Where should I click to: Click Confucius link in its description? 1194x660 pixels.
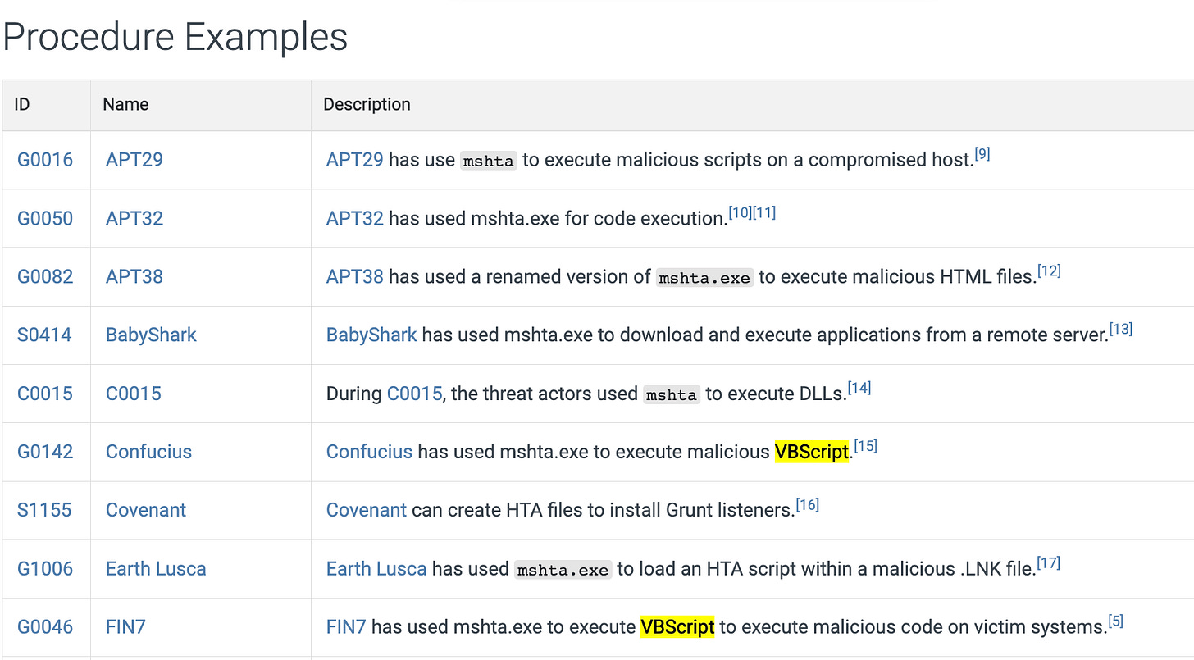point(369,452)
